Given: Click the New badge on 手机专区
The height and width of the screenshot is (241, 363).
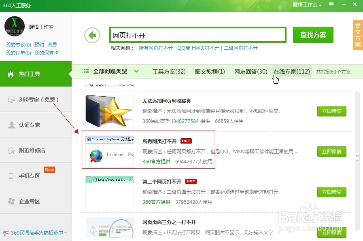Looking at the screenshot, I should pos(49,169).
